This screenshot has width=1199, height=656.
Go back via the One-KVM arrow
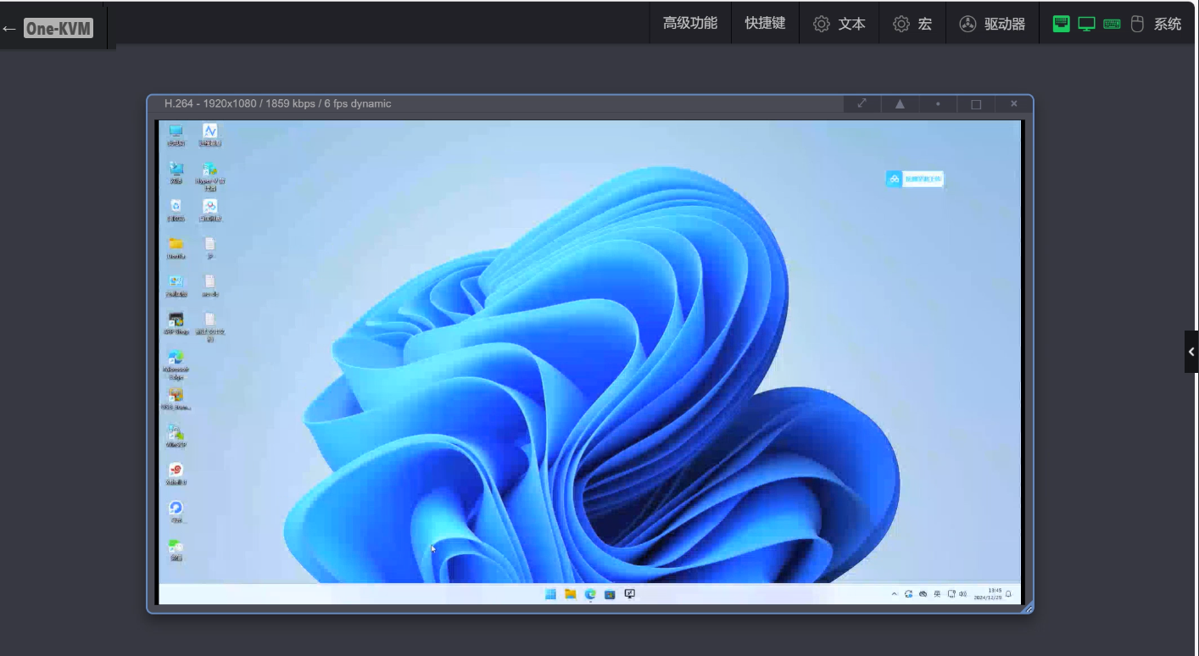click(x=9, y=29)
